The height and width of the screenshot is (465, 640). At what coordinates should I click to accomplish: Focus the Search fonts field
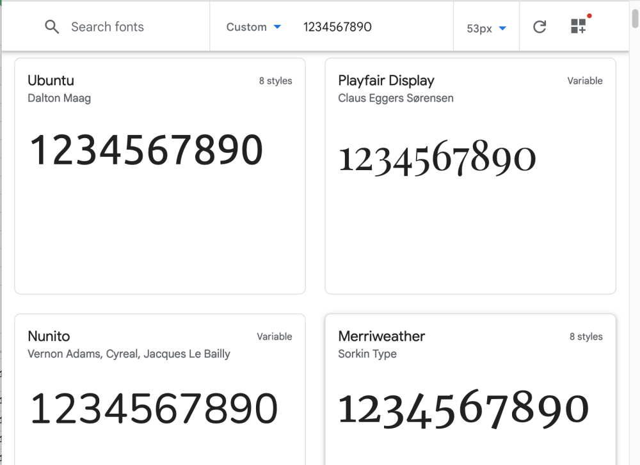108,27
